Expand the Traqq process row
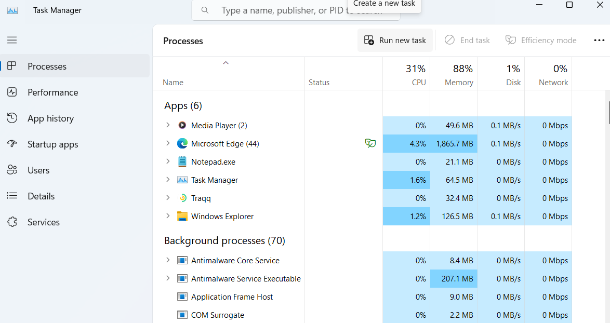Viewport: 610px width, 323px height. click(x=168, y=198)
